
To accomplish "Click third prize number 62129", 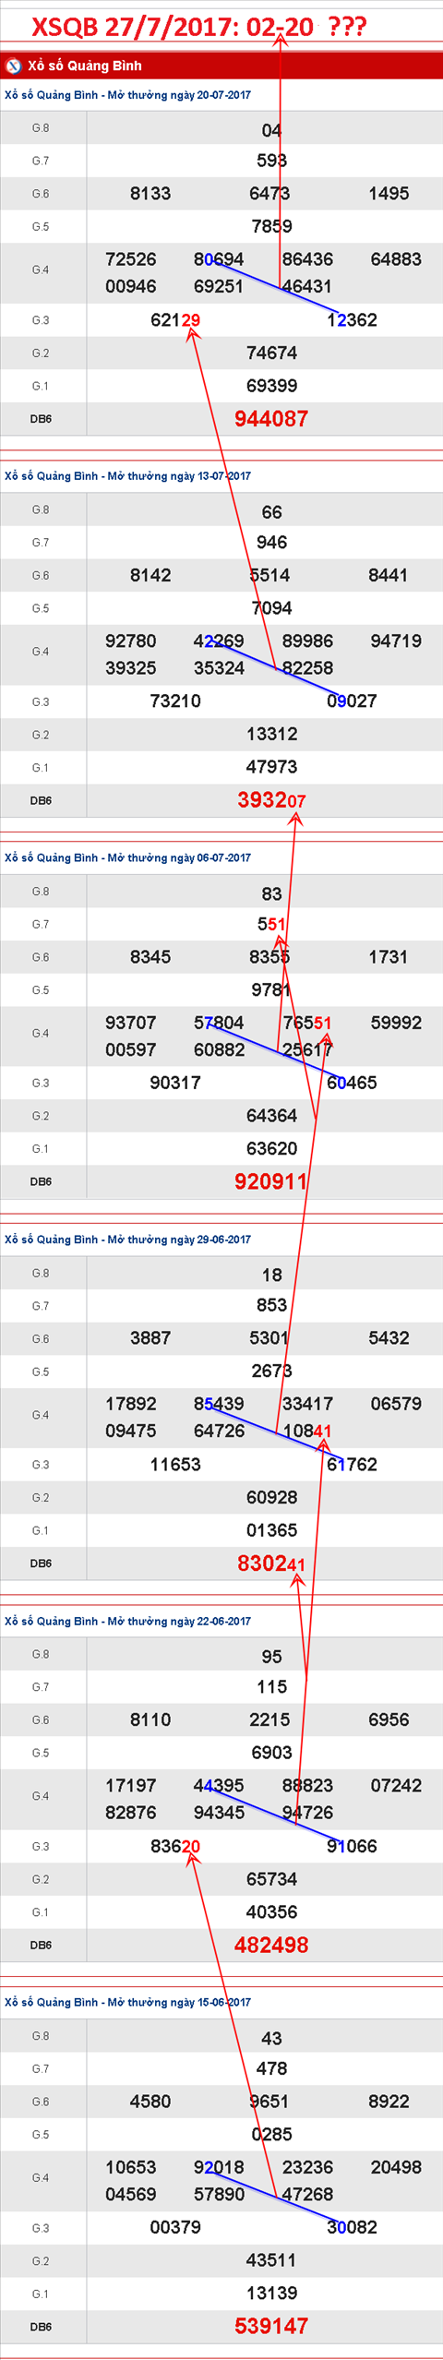I will pyautogui.click(x=175, y=320).
